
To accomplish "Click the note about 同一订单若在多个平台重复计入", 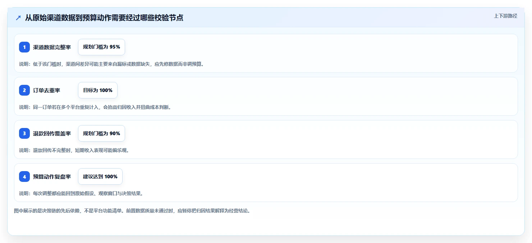I will [95, 107].
